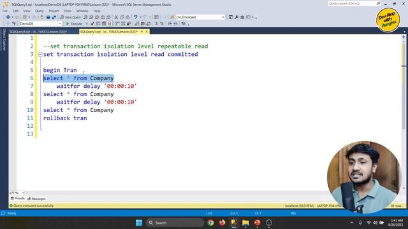
Task: Click the Undo arrow icon
Action: [x=135, y=17]
